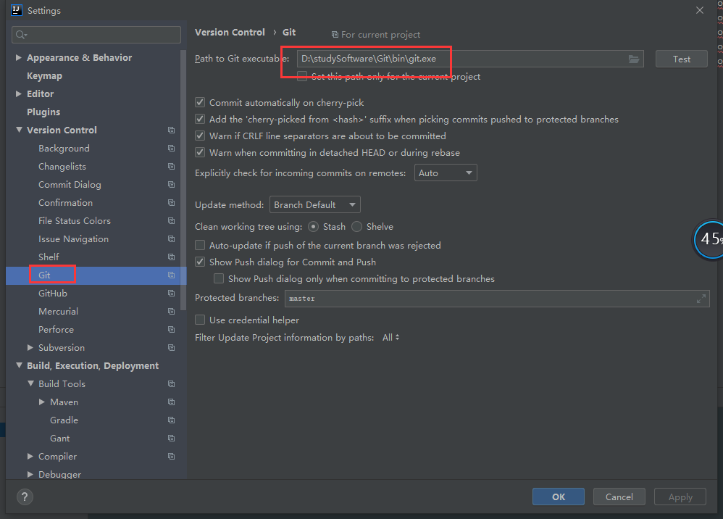Click the expand icon in Protected branches field
Image resolution: width=723 pixels, height=519 pixels.
pyautogui.click(x=701, y=299)
